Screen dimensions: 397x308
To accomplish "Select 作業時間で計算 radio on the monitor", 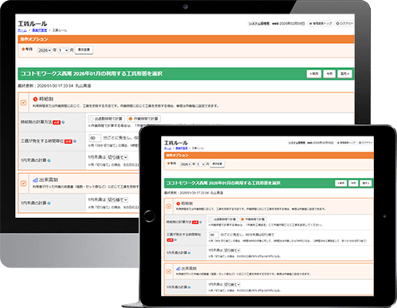I will (131, 119).
